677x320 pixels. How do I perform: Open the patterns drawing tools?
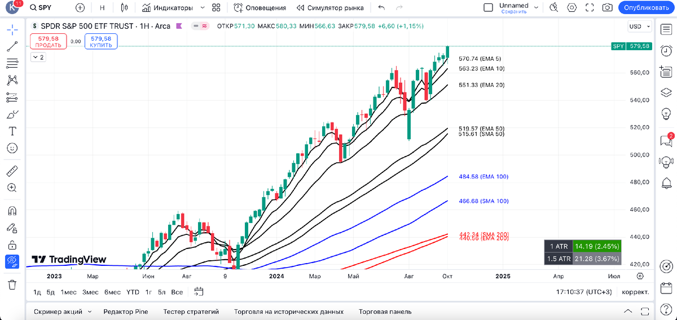point(12,81)
